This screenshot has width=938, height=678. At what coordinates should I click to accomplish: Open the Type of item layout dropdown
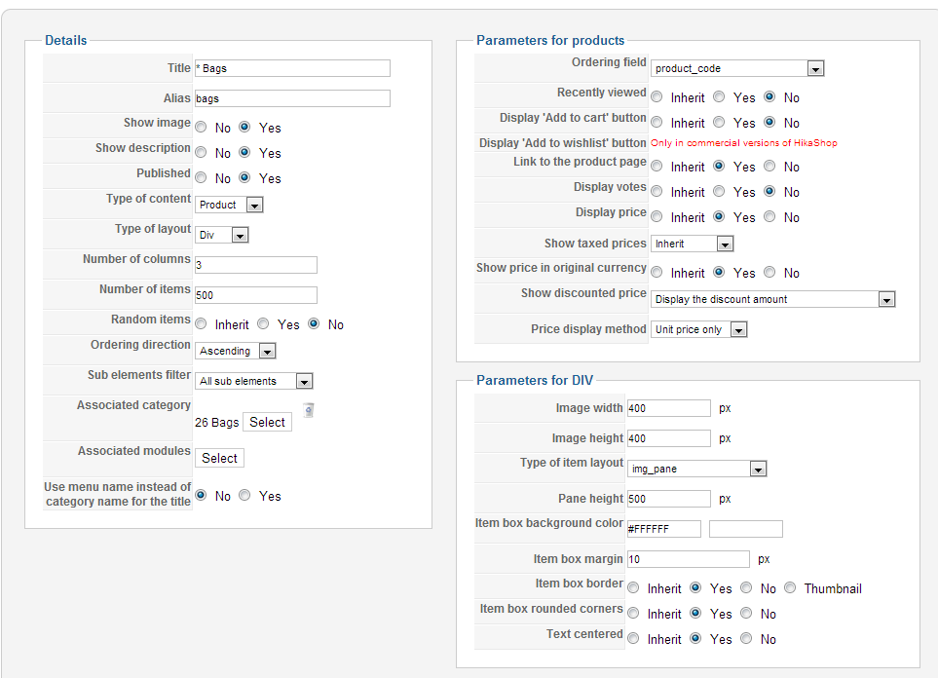click(x=696, y=469)
